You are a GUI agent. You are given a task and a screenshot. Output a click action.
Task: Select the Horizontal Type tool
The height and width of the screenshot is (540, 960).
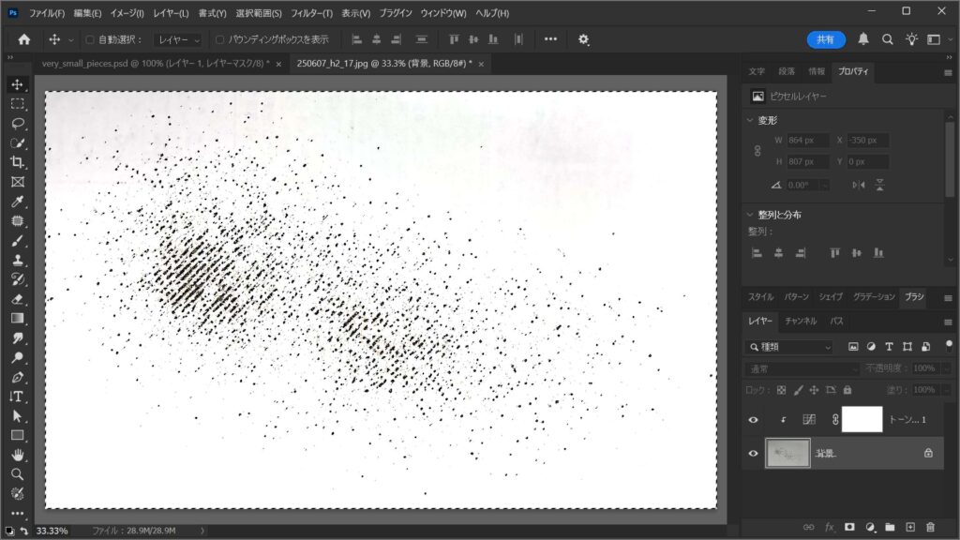point(17,397)
